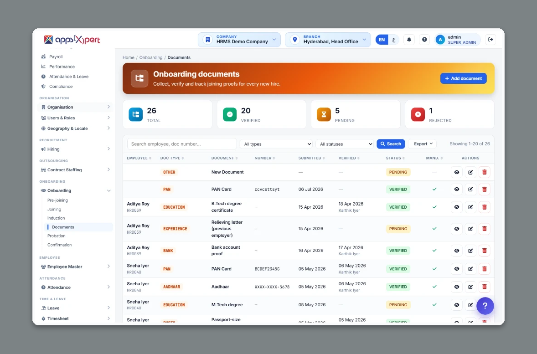Viewport: 537px width, 354px height.
Task: View Sneha Iyer's PAN Card via eye icon
Action: point(456,269)
